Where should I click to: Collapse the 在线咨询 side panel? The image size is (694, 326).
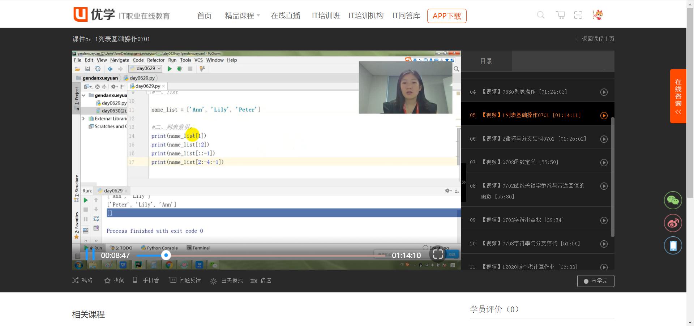(678, 112)
